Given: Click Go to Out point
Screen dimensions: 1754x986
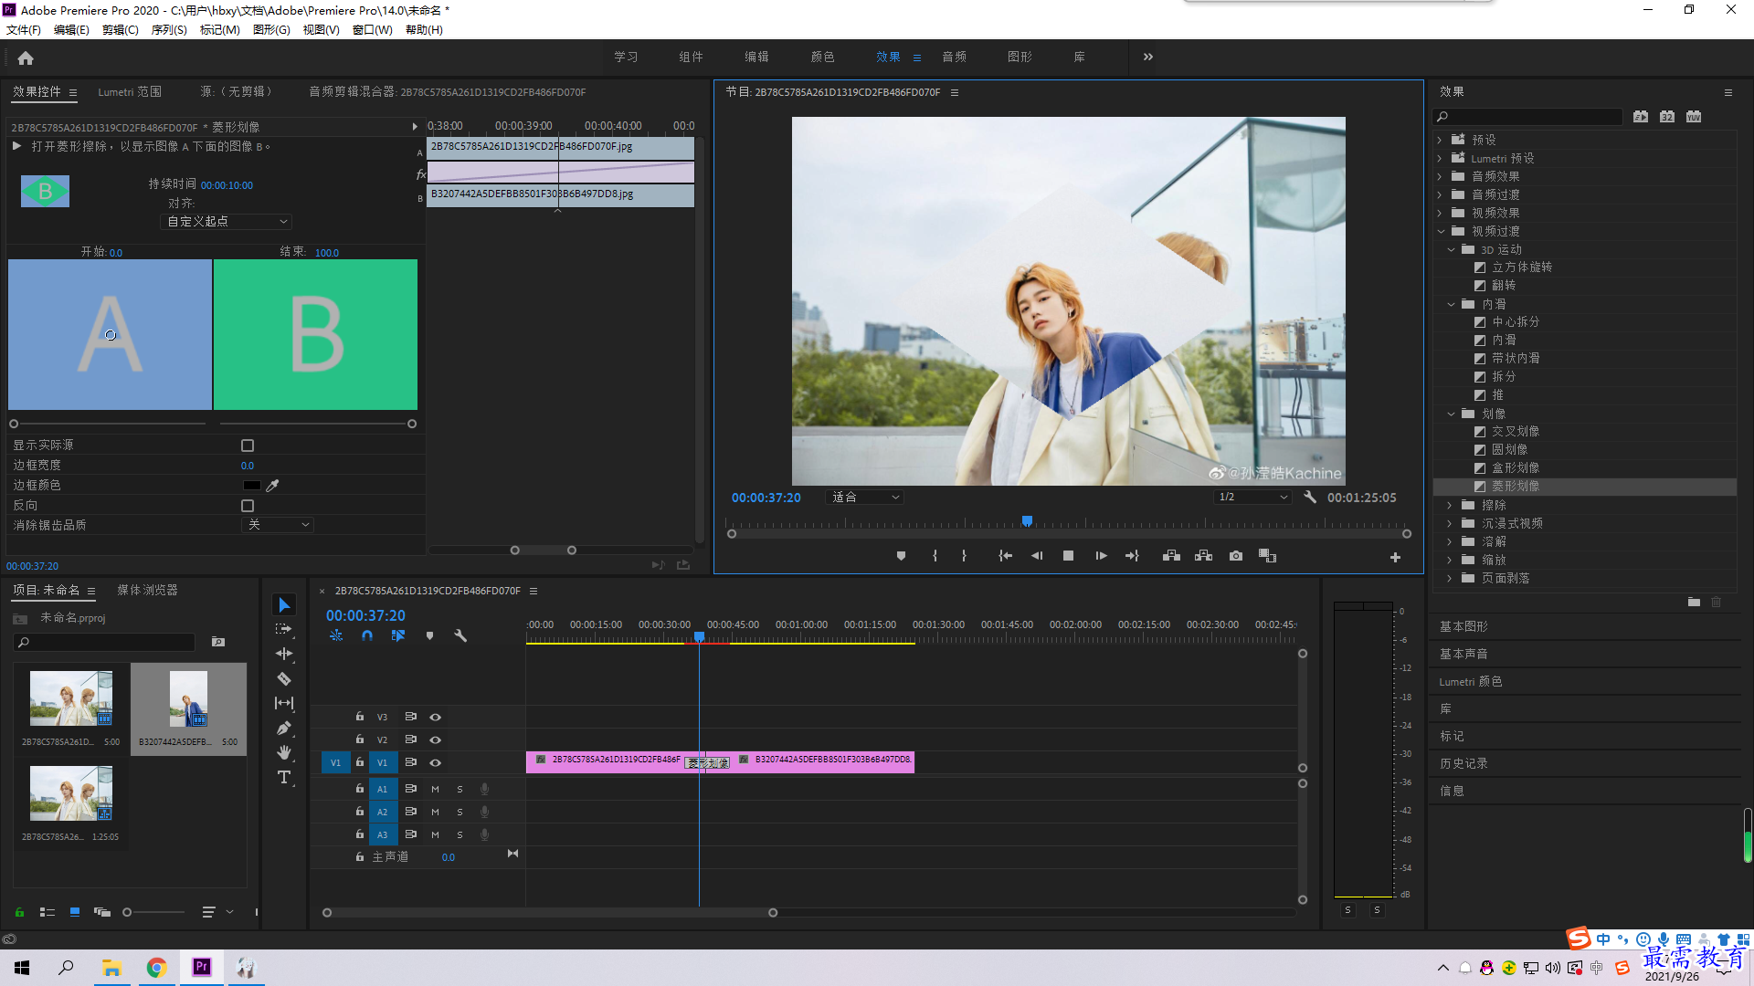Looking at the screenshot, I should tap(1133, 556).
